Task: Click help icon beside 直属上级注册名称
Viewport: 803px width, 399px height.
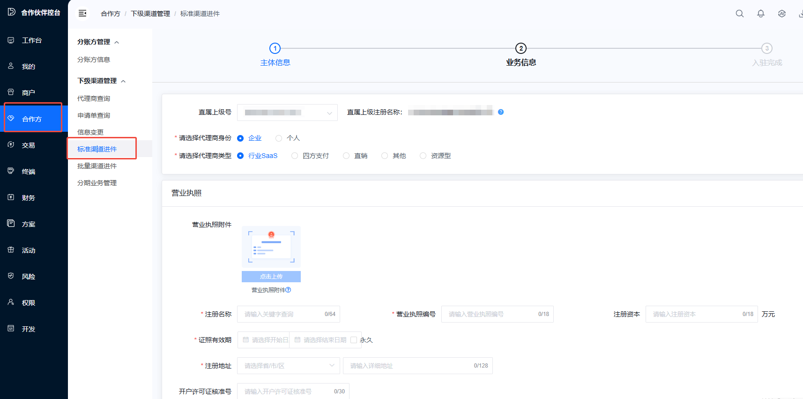Action: (501, 112)
